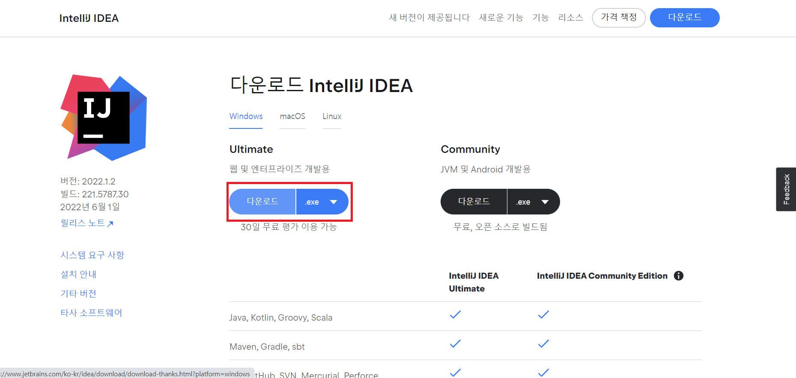Open 시스템 요구 사항 link
Image resolution: width=796 pixels, height=378 pixels.
click(x=92, y=255)
